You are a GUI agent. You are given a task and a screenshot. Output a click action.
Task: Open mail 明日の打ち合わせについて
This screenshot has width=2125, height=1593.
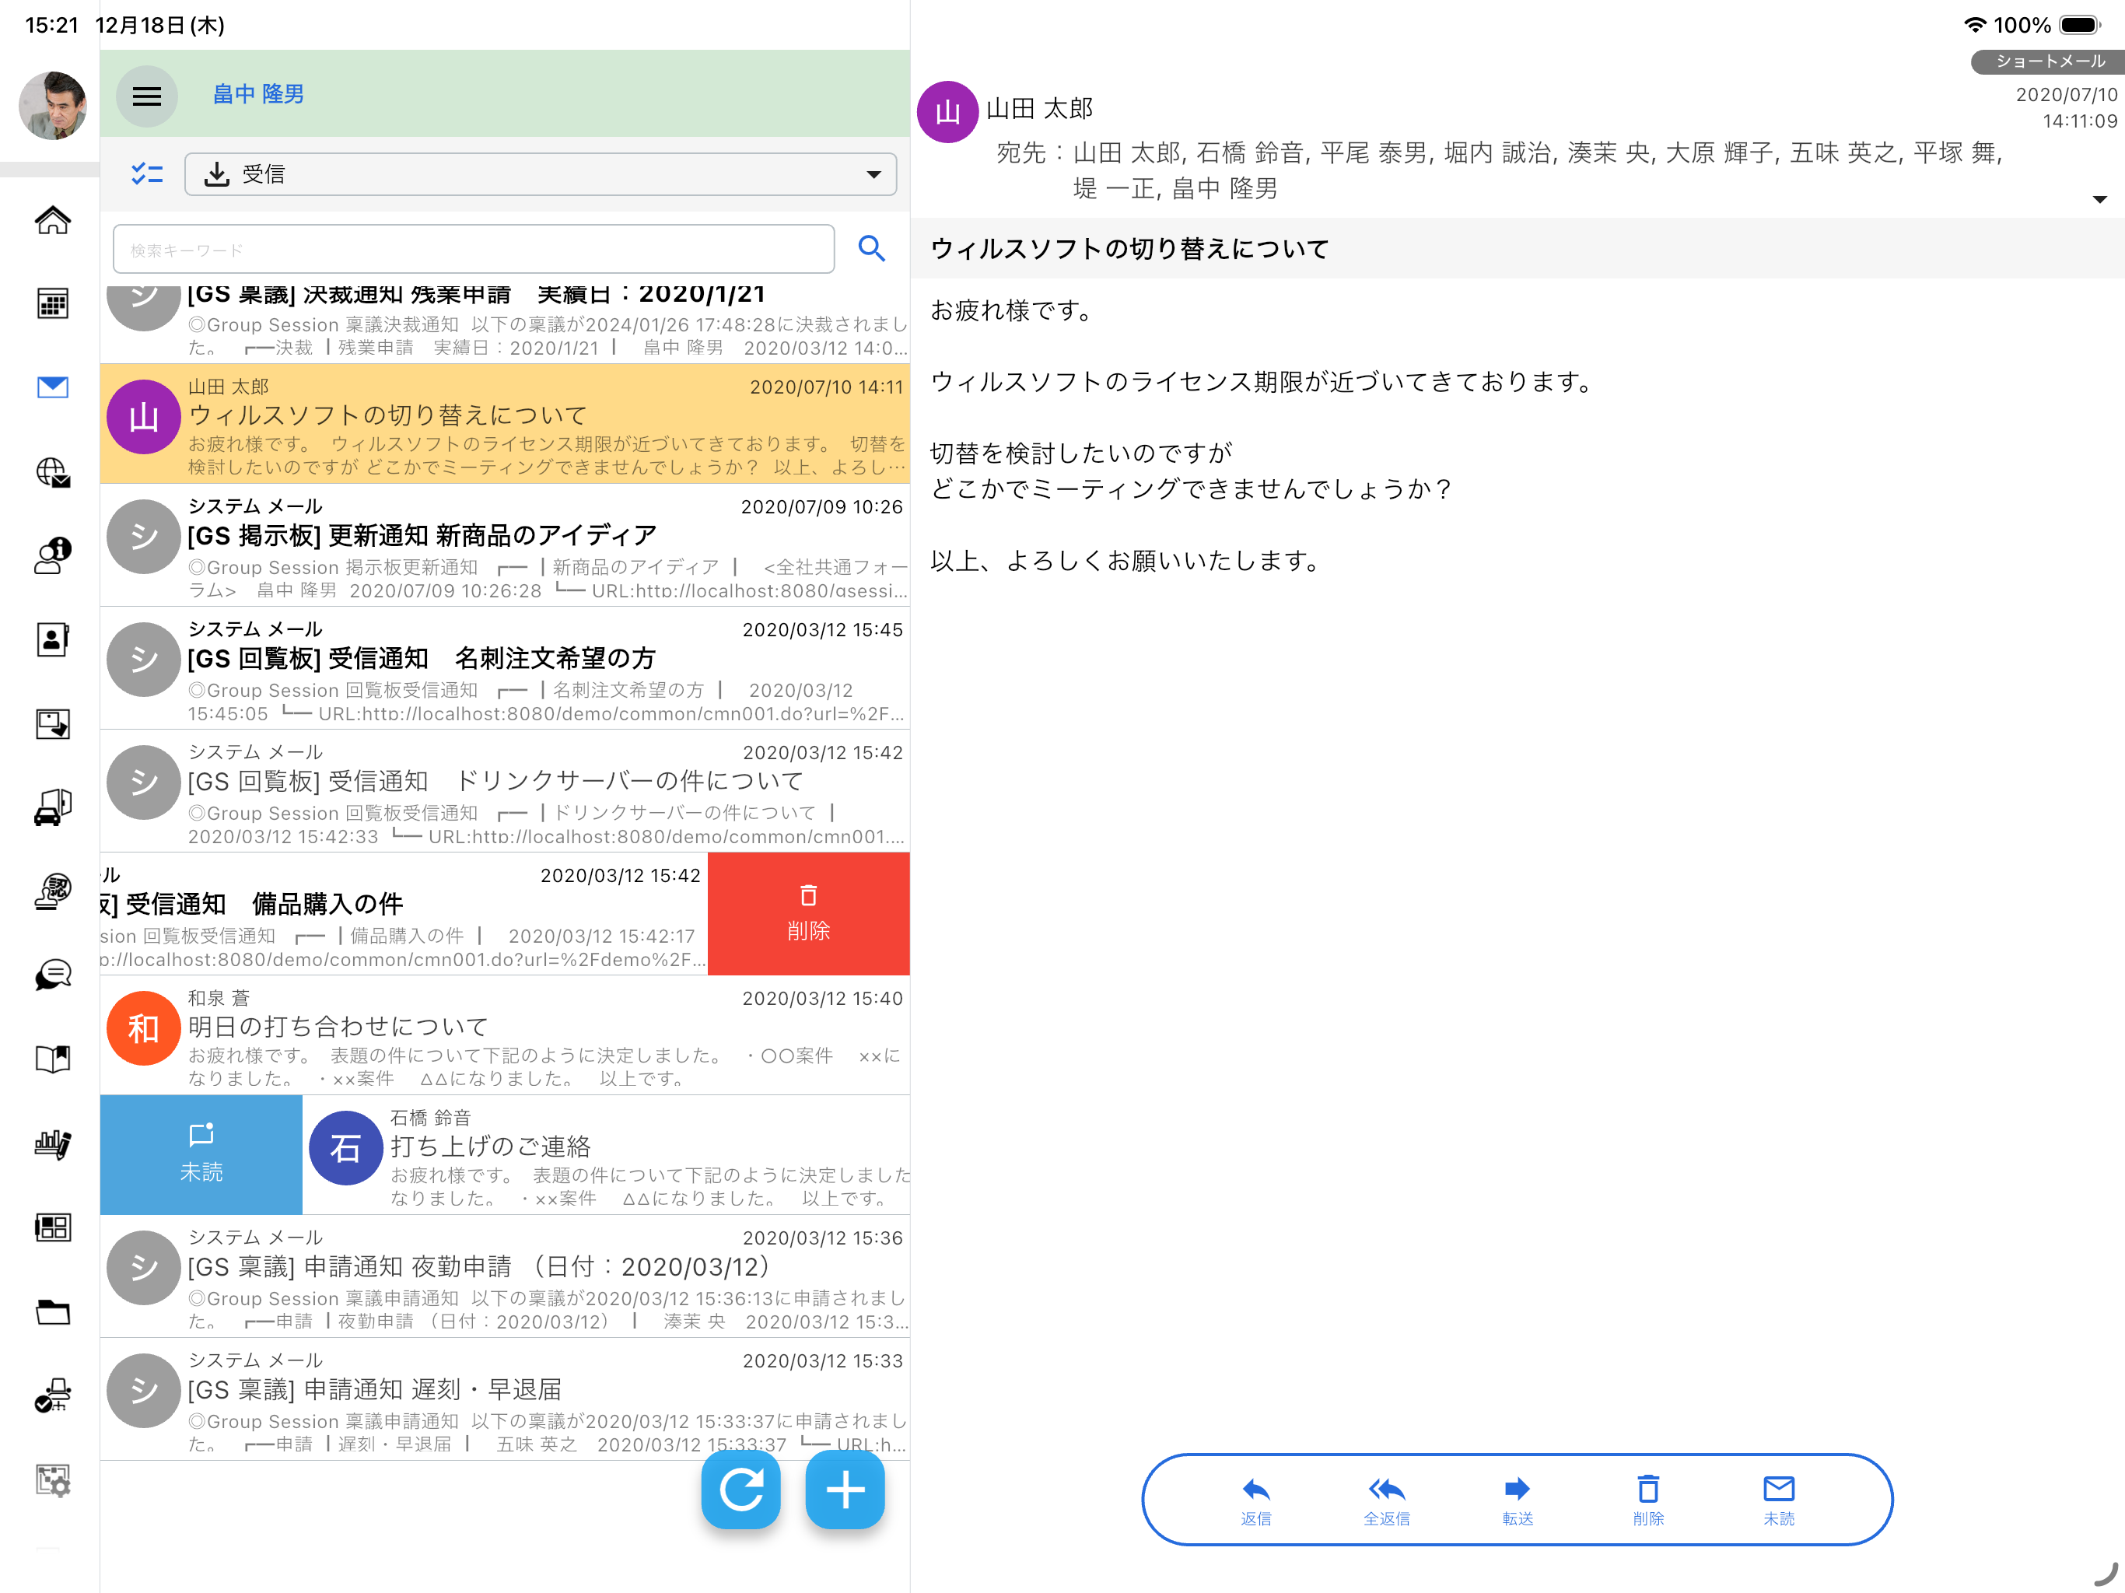[x=504, y=1036]
